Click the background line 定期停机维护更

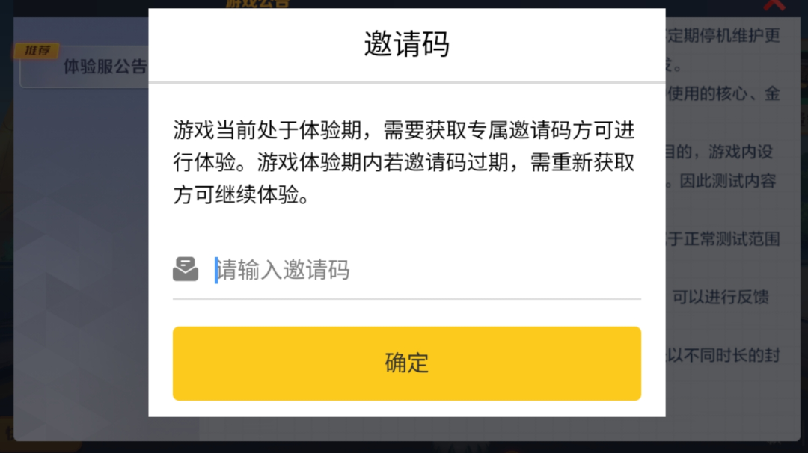723,36
